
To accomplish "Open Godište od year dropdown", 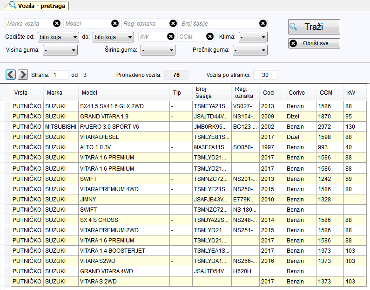I will 58,37.
